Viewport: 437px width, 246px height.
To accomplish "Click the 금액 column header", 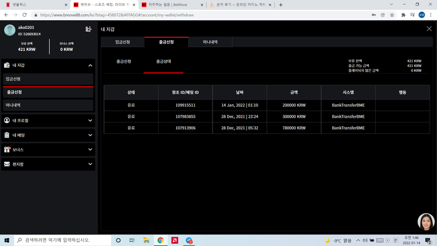I will coord(294,93).
